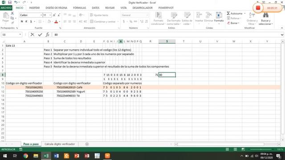Click the zoom slider in status bar
This screenshot has height=160, width=285.
(x=261, y=149)
